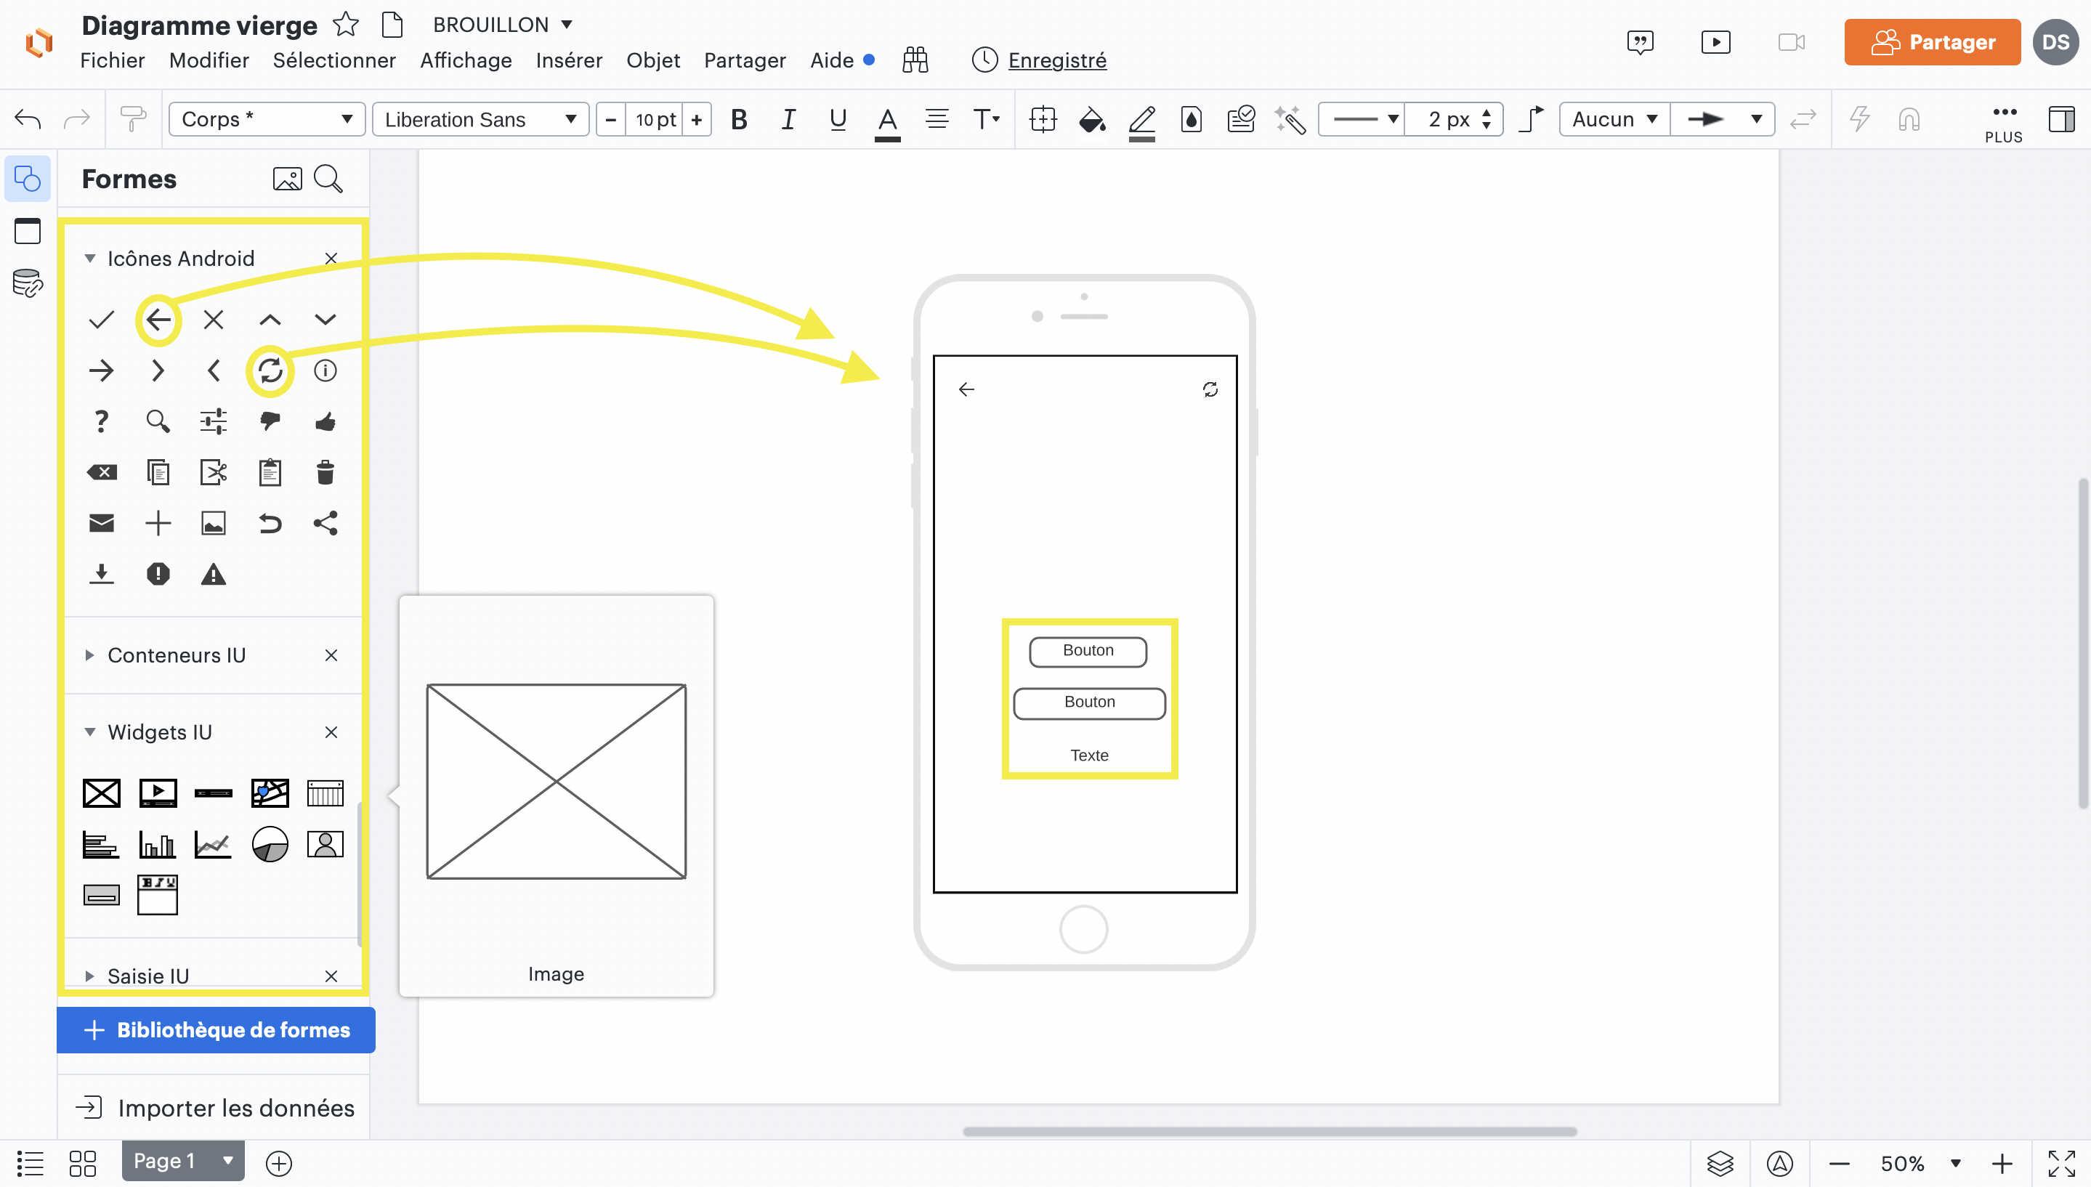Choose the download Android icon
2091x1187 pixels.
pyautogui.click(x=101, y=574)
